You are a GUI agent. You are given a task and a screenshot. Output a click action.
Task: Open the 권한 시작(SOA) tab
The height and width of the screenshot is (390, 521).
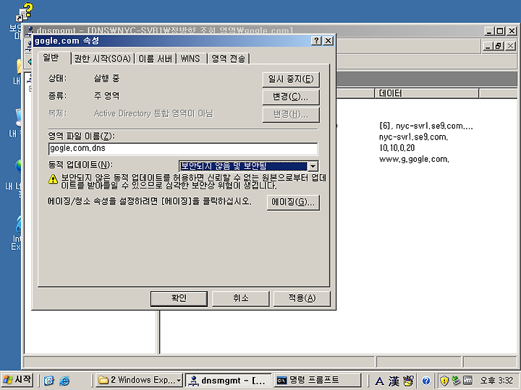102,58
